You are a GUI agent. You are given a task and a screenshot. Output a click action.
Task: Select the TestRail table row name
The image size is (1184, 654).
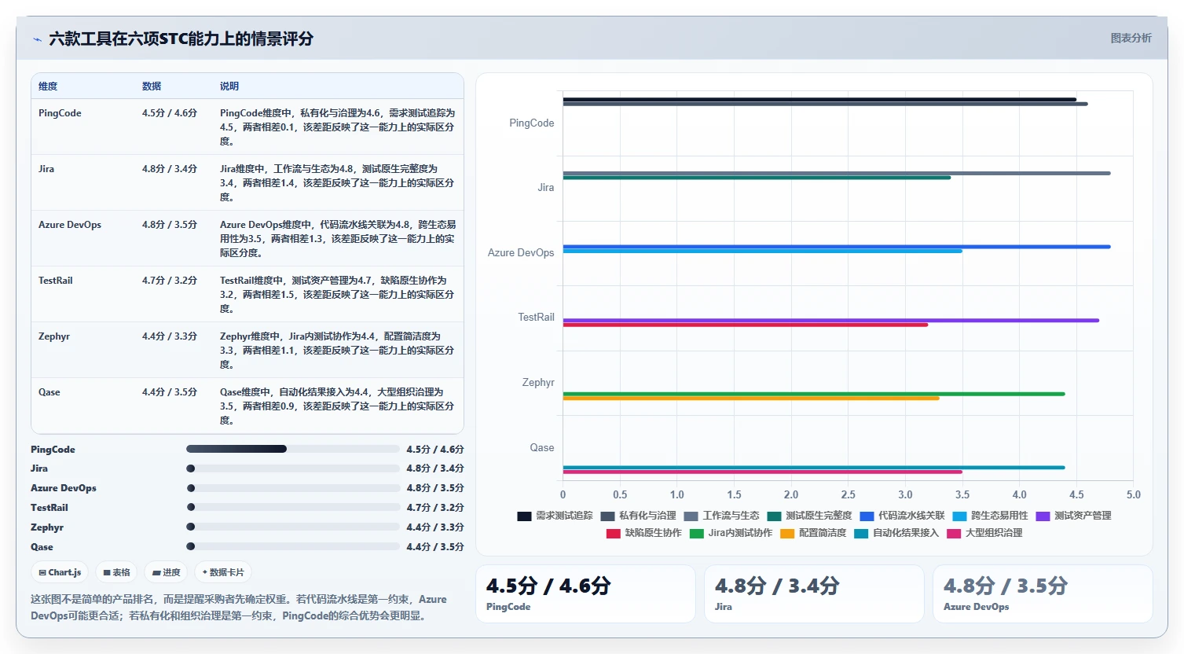point(56,281)
